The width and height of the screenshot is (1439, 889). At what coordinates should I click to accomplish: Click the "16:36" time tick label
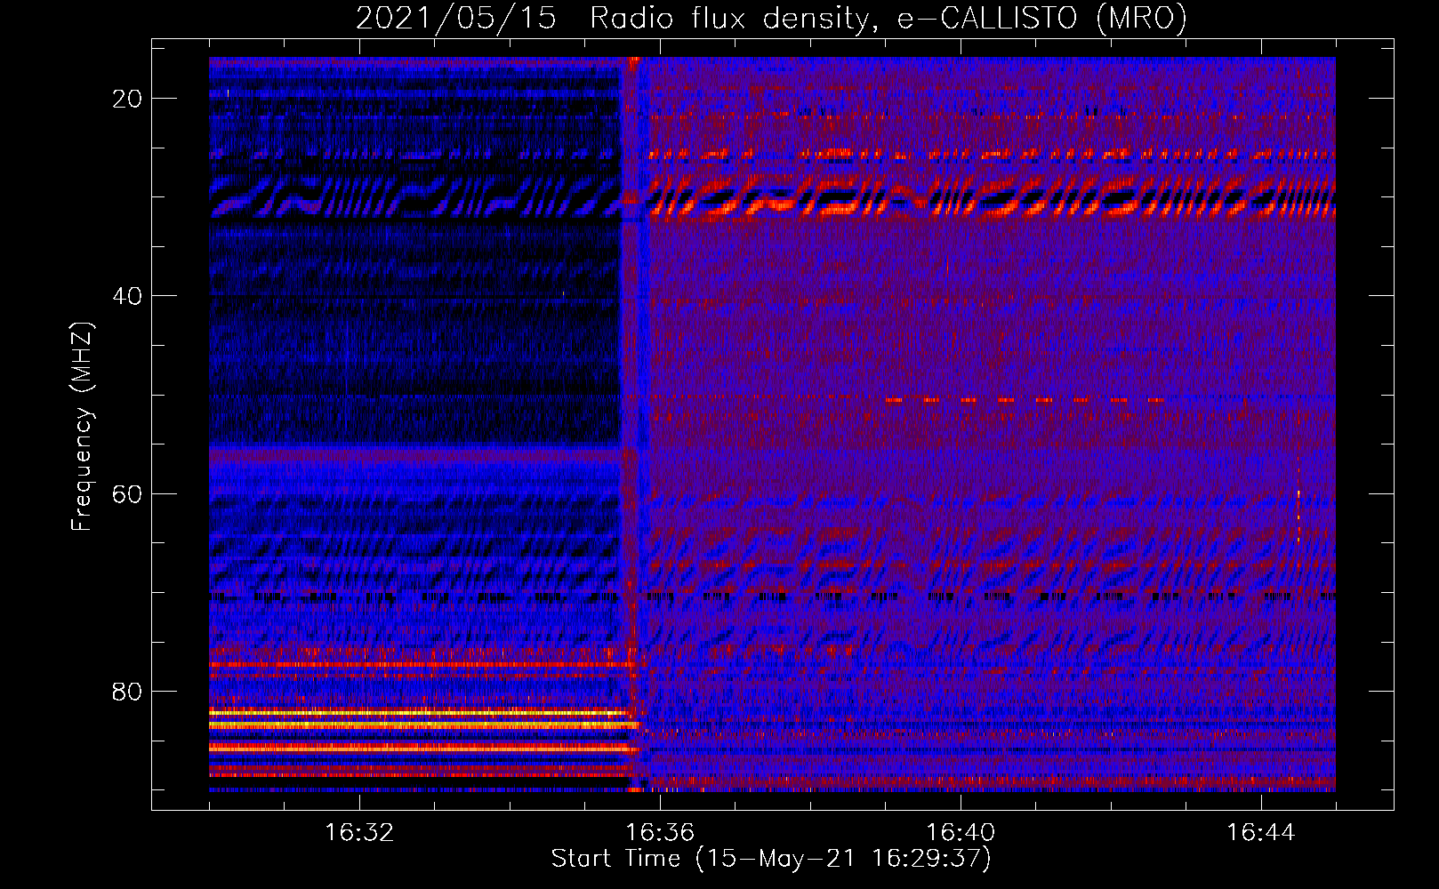click(660, 833)
